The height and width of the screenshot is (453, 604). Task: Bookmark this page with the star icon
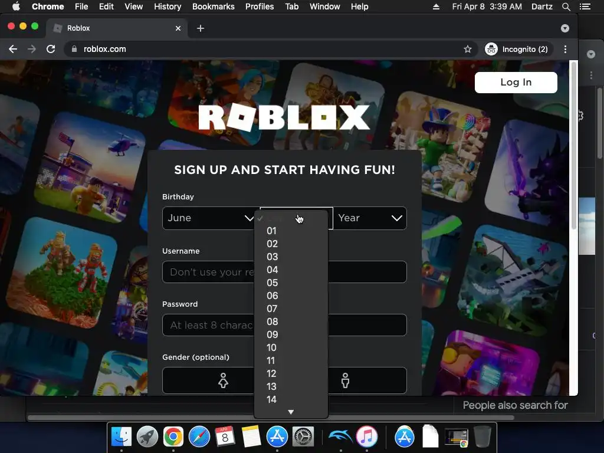coord(468,49)
